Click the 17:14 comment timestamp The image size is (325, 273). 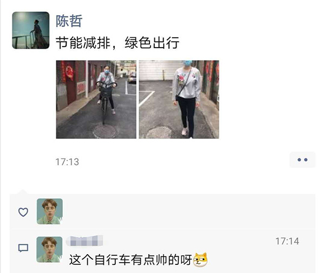click(x=287, y=241)
